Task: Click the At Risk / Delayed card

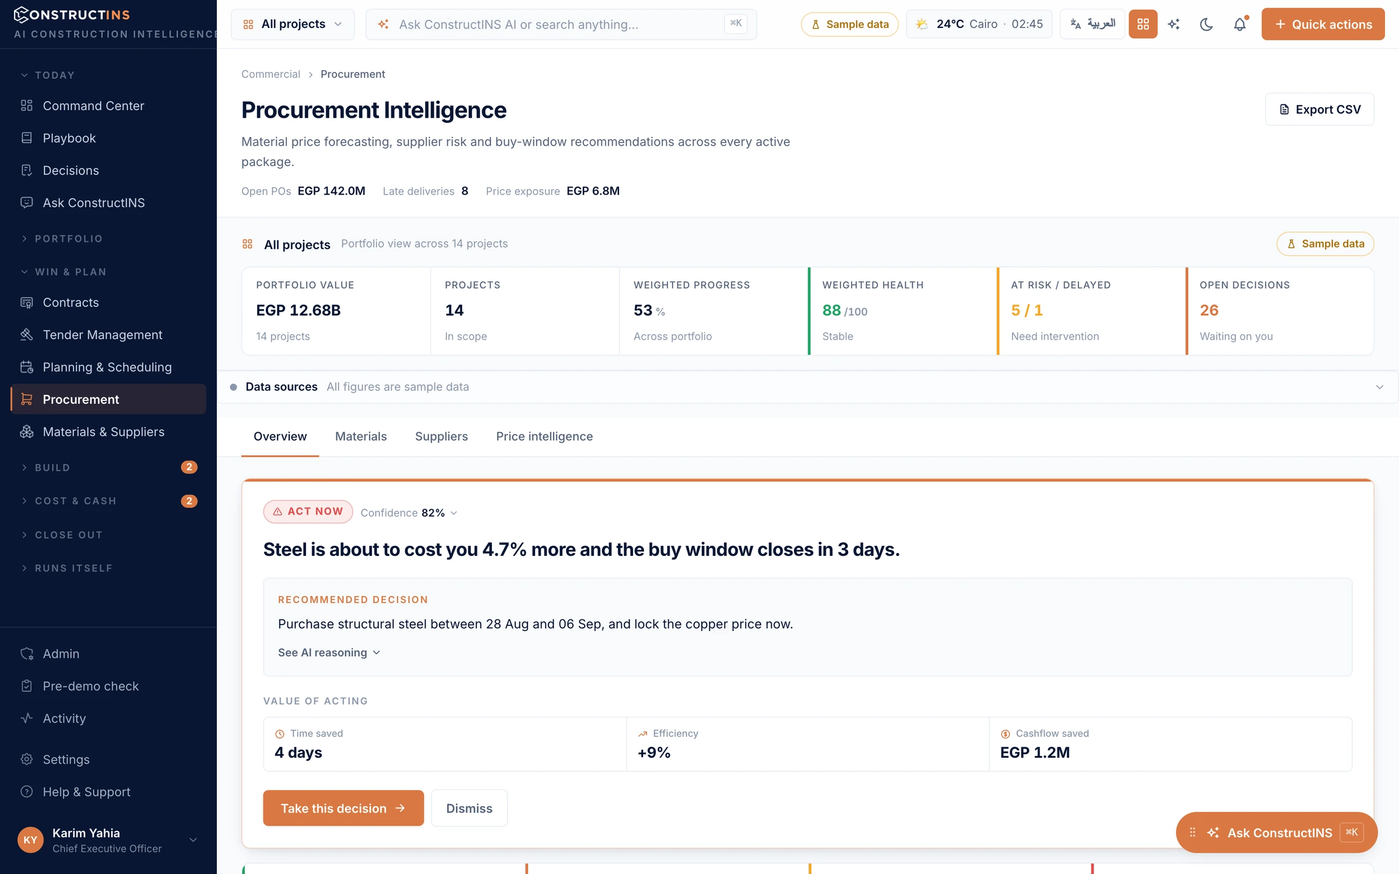Action: pyautogui.click(x=1091, y=311)
